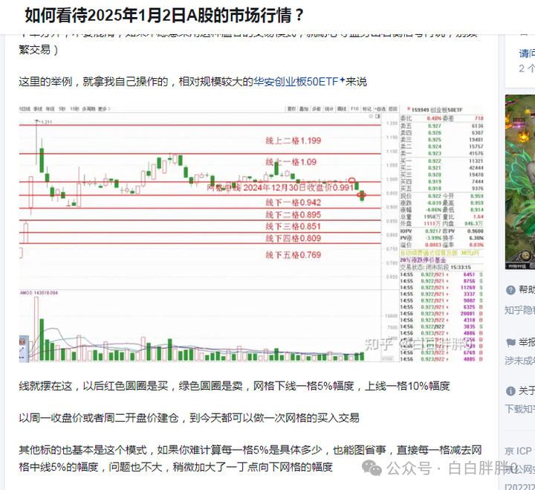Click the paragraph starting 其他标的也基本是这个模式

[250, 458]
